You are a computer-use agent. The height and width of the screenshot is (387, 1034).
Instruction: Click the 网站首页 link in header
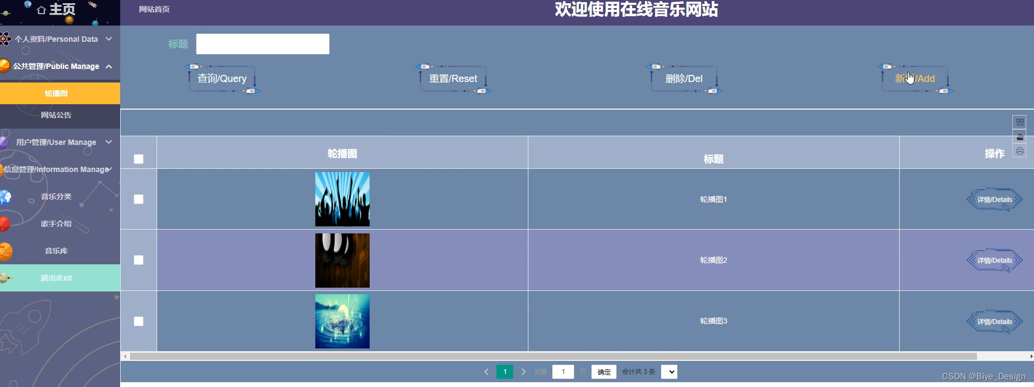154,9
